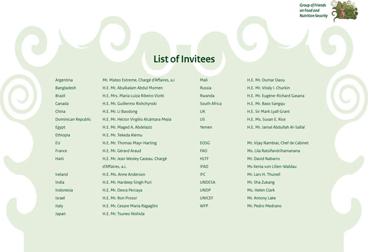Click 'H.E. Mr. Vitaly I. Churkin'
The width and height of the screenshot is (368, 252).
pos(269,88)
